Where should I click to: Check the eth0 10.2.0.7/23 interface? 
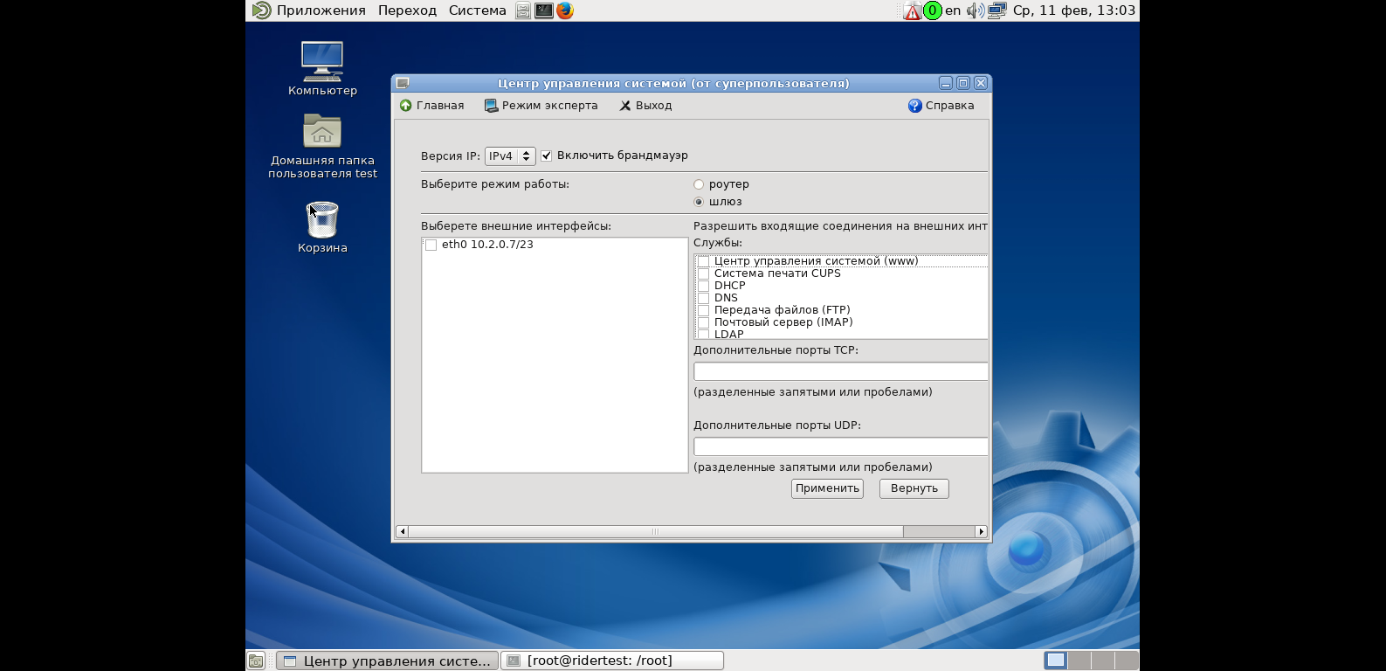click(x=431, y=245)
